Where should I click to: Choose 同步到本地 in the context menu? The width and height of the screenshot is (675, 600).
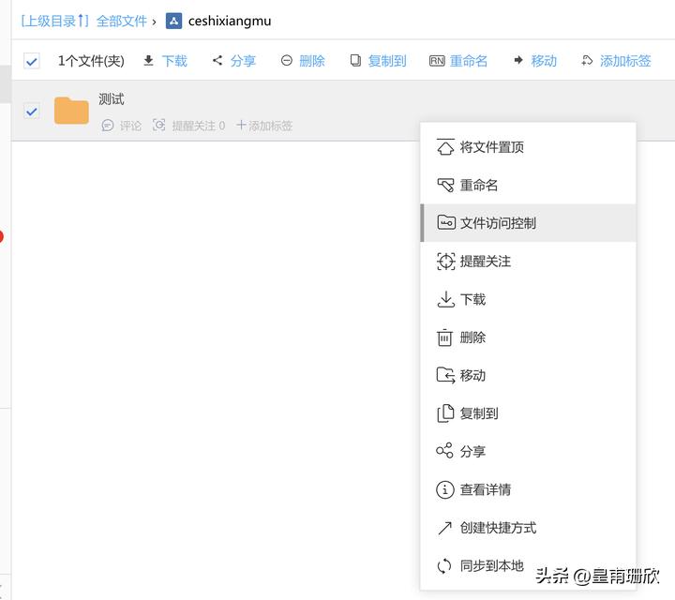point(528,565)
